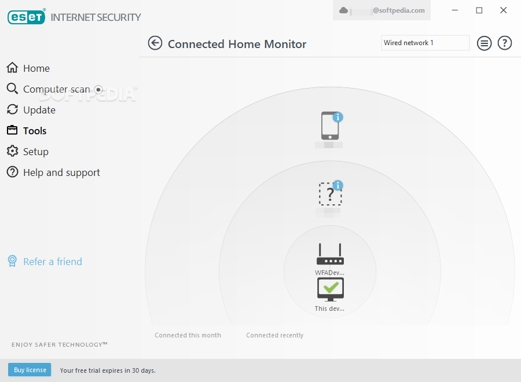Click the info badge on unknown device
Image resolution: width=521 pixels, height=382 pixels.
[338, 185]
